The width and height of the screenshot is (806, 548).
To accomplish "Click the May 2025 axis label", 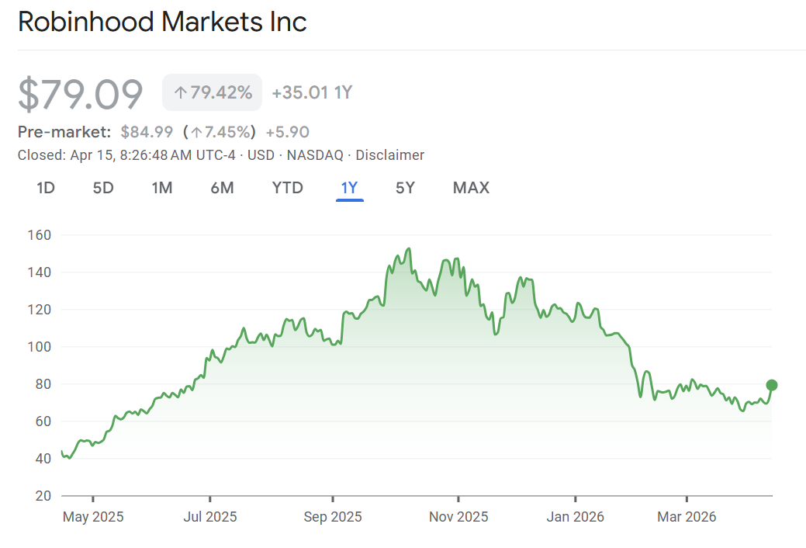I will 93,517.
